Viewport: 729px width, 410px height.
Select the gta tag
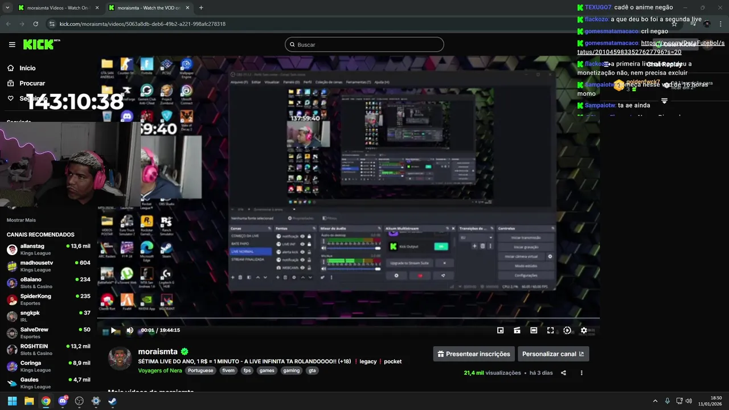pos(312,370)
